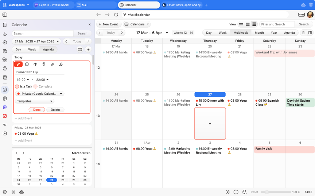Viewport: 315px width, 196px height.
Task: Open the Calendars dropdown in toolbar
Action: coord(137,24)
